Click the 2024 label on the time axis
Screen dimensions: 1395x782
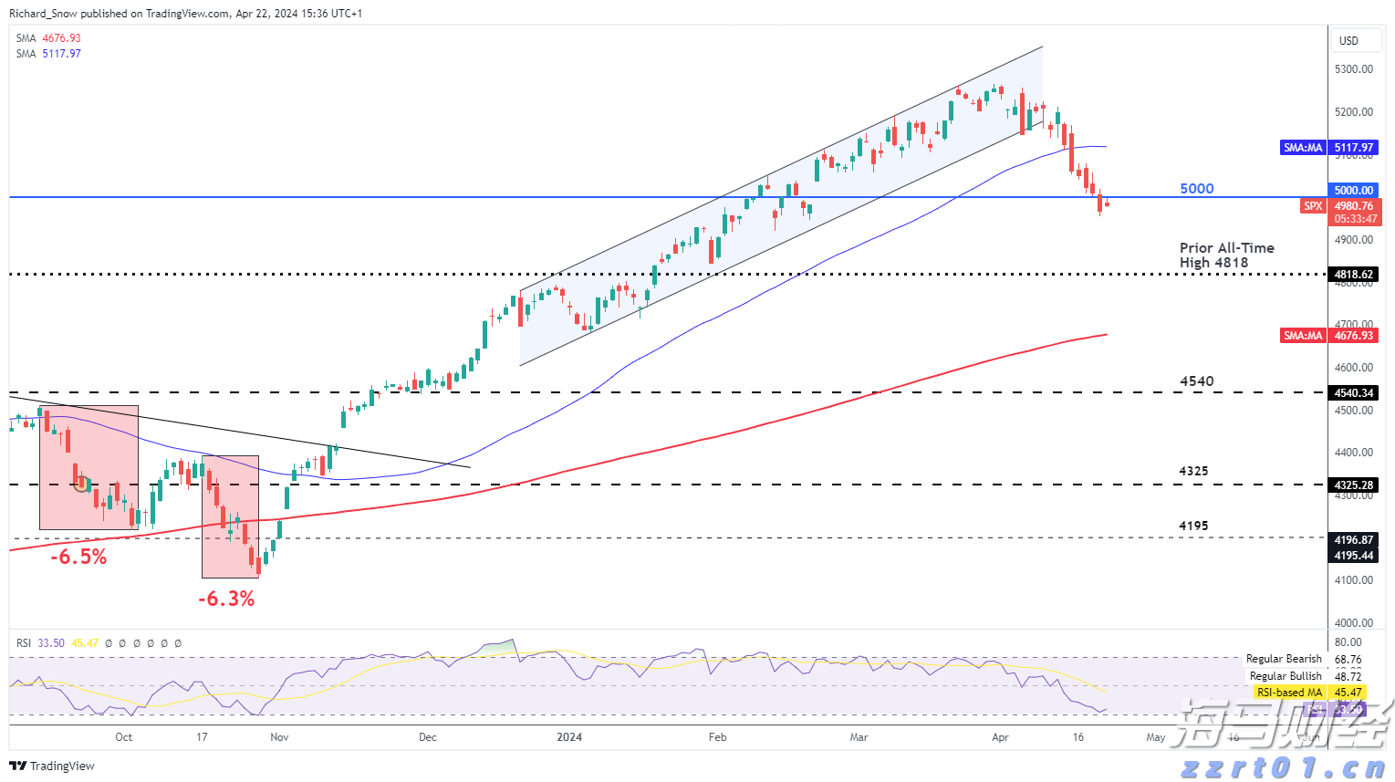(x=569, y=737)
